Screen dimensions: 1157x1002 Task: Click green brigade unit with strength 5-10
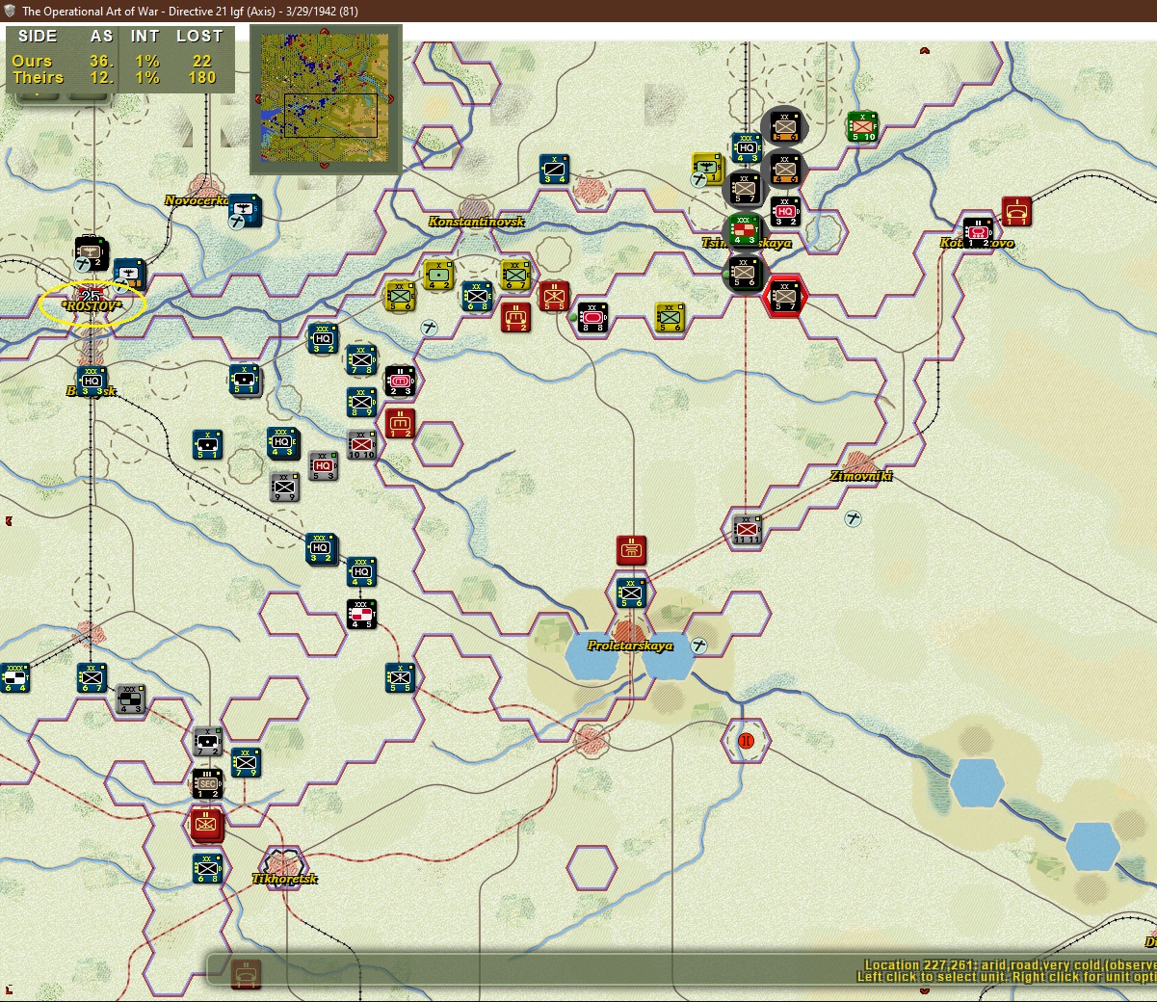[x=862, y=126]
